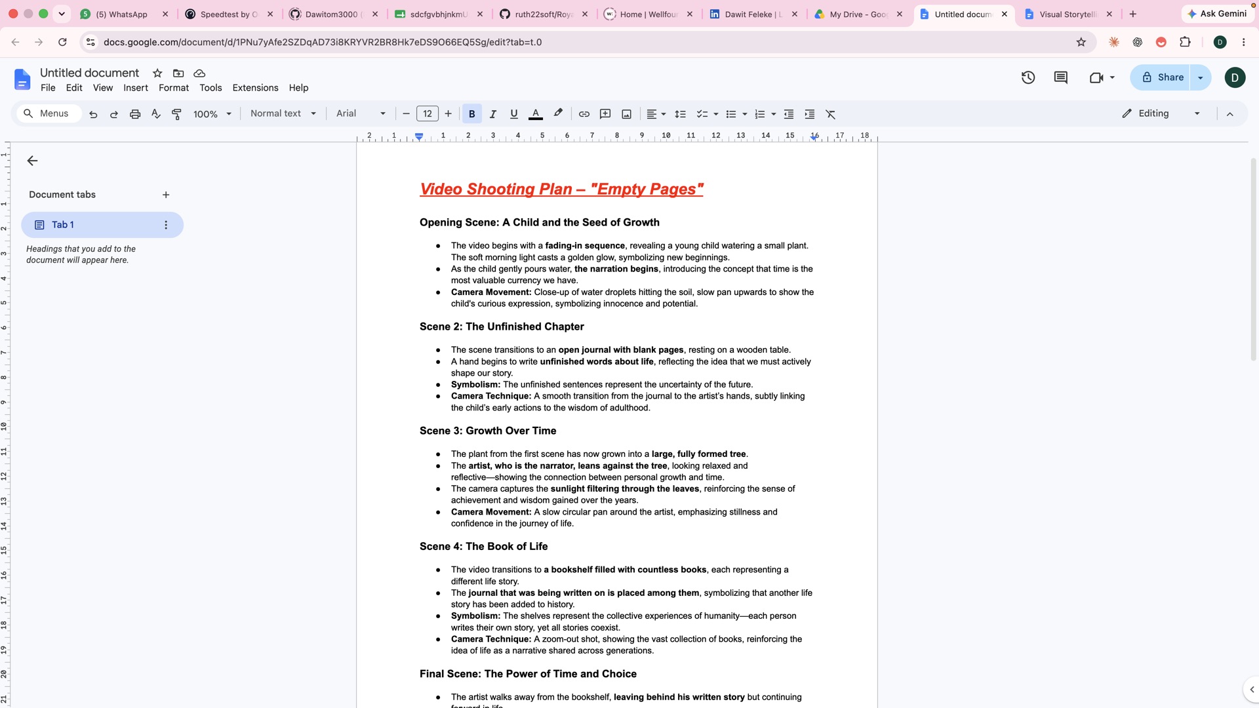
Task: Collapse the toolbar with chevron up
Action: coord(1230,114)
